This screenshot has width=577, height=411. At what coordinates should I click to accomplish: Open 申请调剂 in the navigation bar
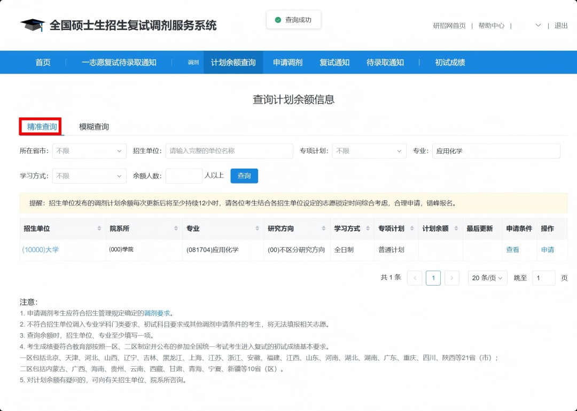pyautogui.click(x=287, y=62)
